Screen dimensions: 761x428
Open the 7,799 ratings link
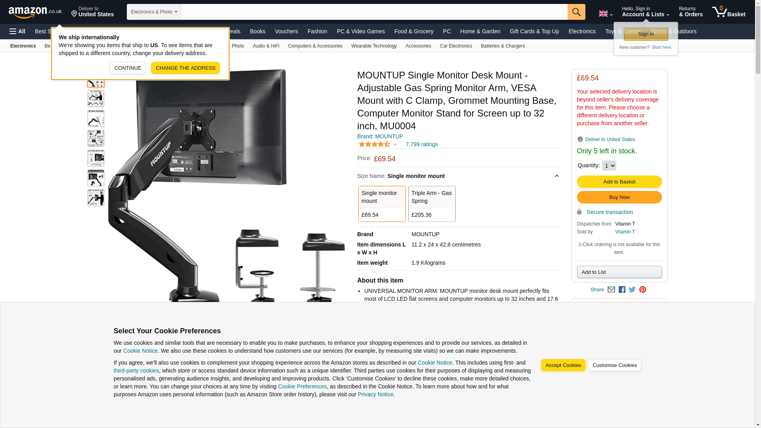pos(422,144)
